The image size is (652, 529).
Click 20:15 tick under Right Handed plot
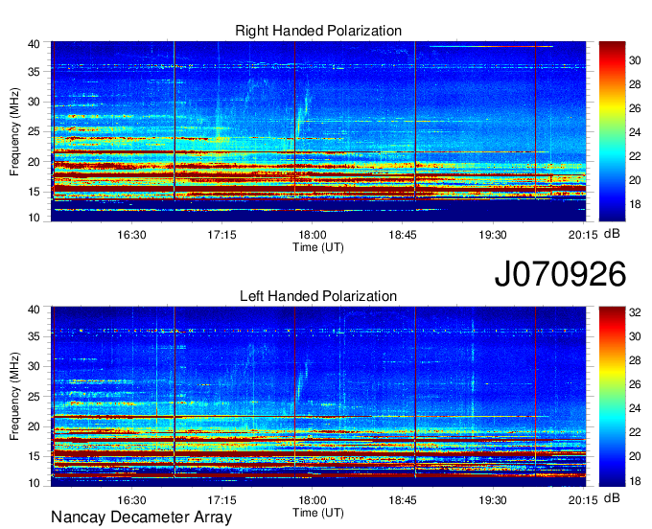coord(583,235)
